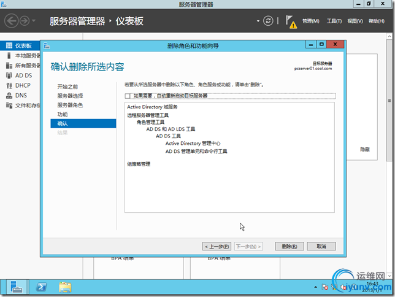Click the AD DS 工具 entry
Image resolution: width=395 pixels, height=297 pixels.
pyautogui.click(x=168, y=136)
